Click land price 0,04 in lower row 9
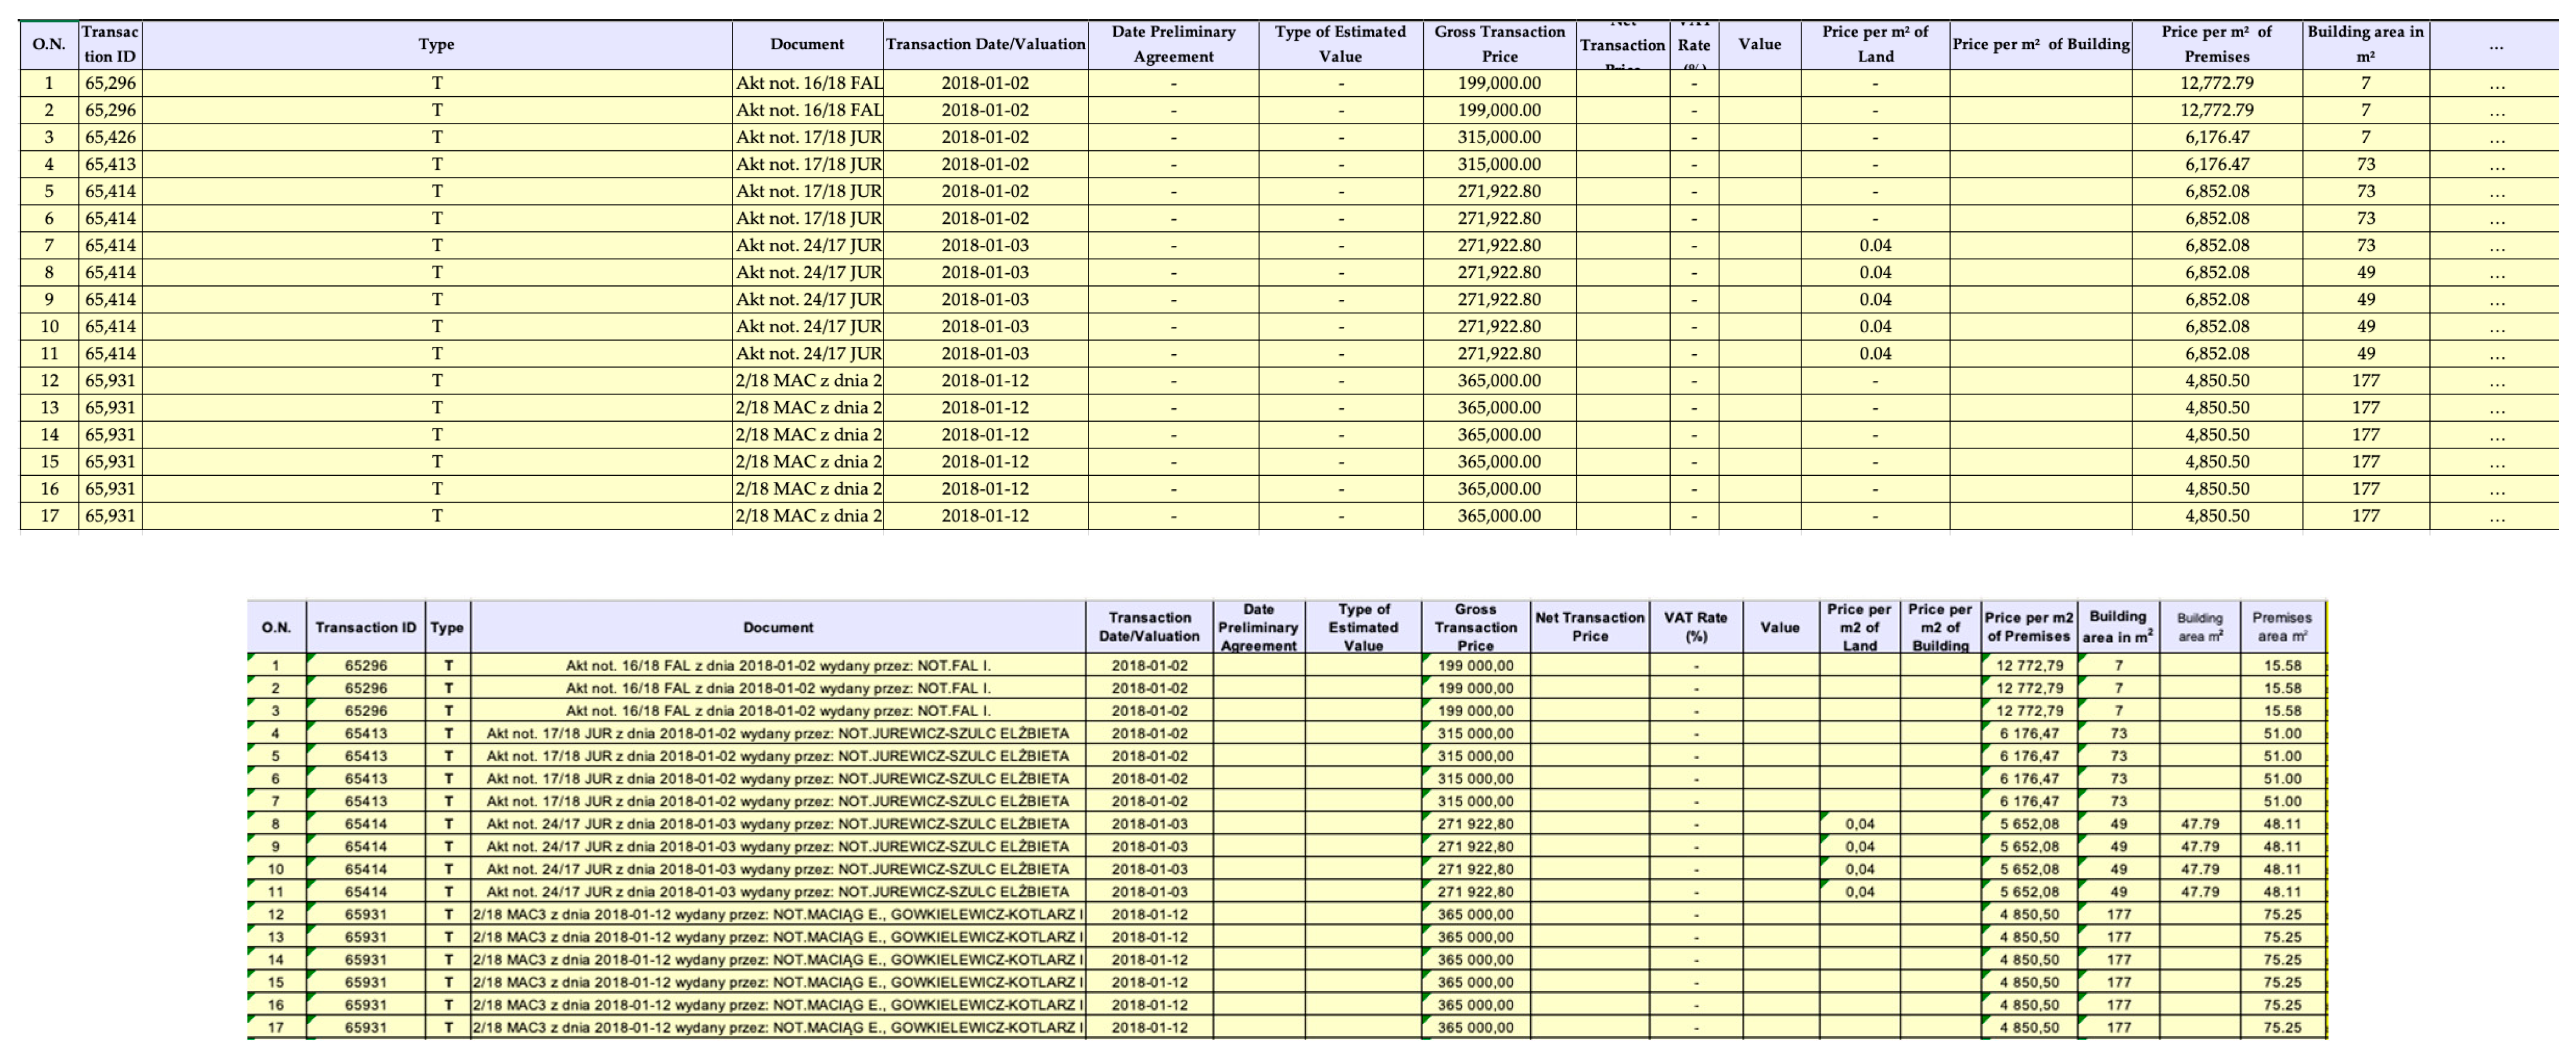2576x1060 pixels. (1859, 847)
